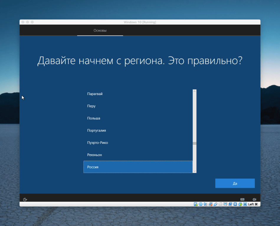This screenshot has height=226, width=280.
Task: Click the setup volume speaker icon
Action: coord(254,200)
